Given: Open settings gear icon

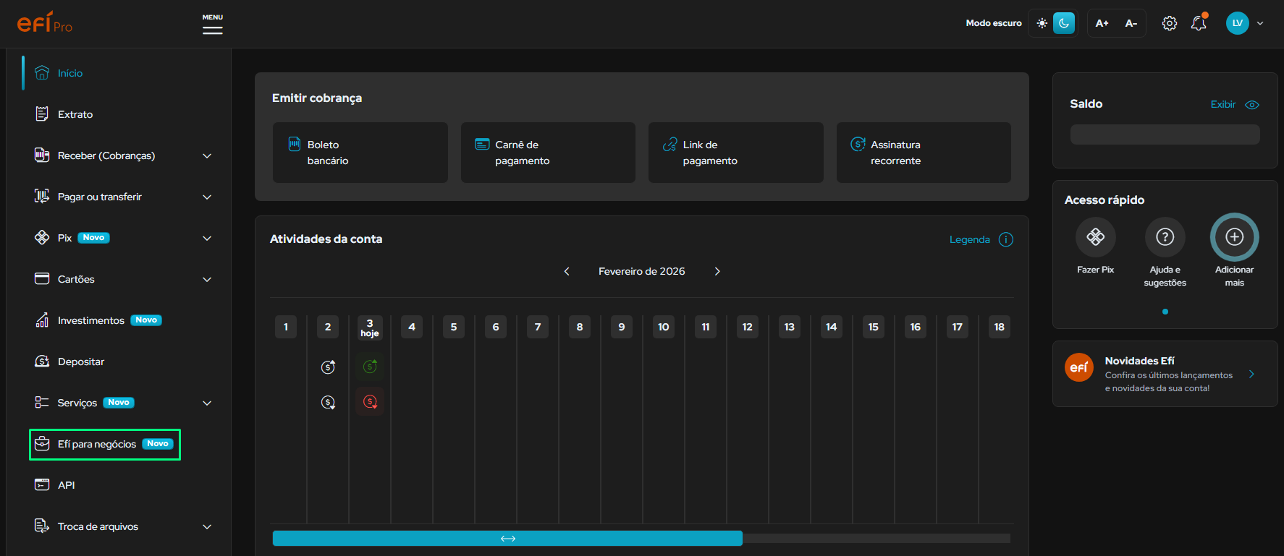Looking at the screenshot, I should click(x=1169, y=23).
